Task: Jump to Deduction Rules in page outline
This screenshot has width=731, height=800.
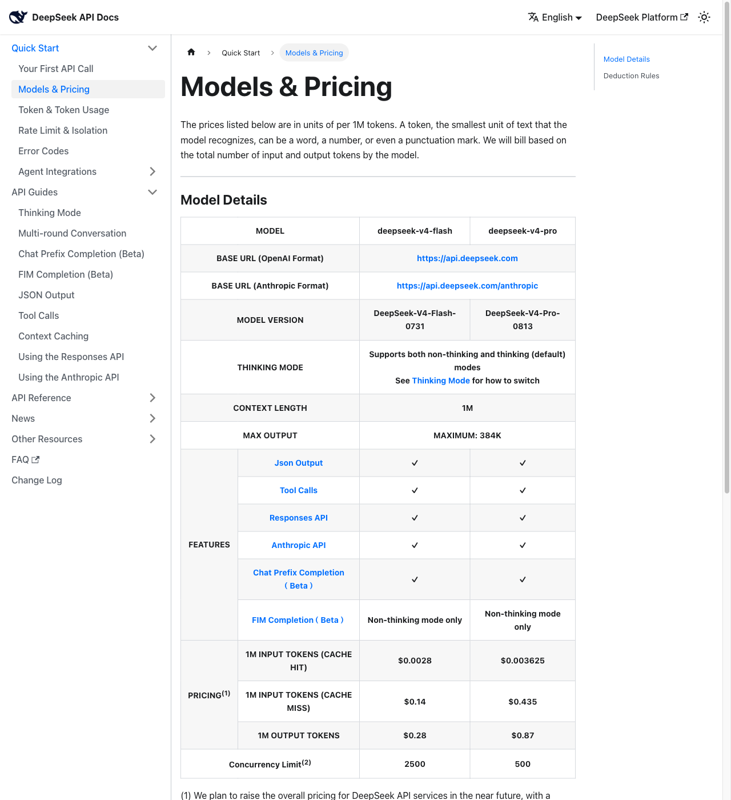Action: pos(631,75)
